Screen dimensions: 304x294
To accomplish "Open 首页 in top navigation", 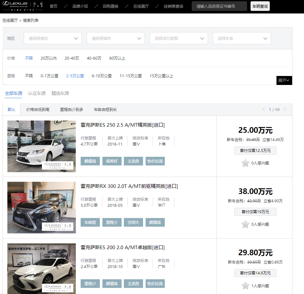I will pyautogui.click(x=53, y=6).
